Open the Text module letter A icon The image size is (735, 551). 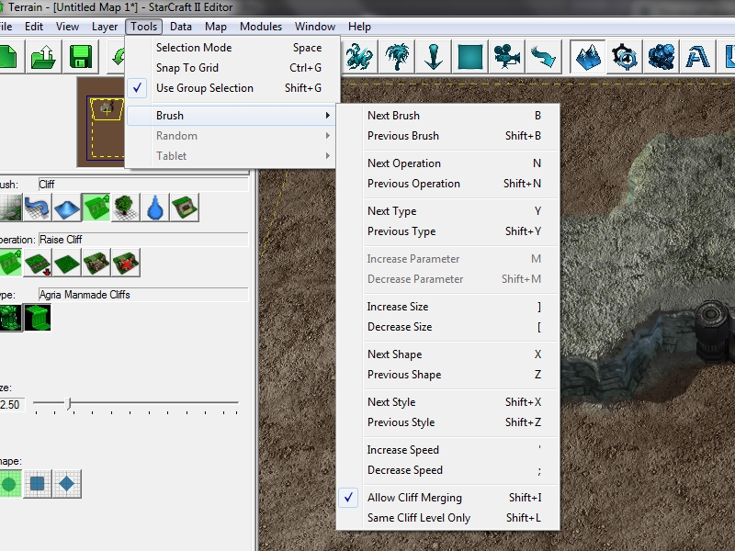click(x=697, y=57)
